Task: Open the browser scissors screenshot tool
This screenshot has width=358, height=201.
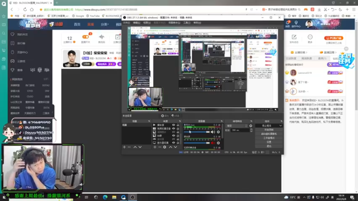Action: (326, 9)
